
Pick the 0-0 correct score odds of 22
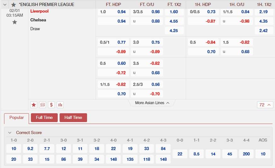tap(180, 154)
